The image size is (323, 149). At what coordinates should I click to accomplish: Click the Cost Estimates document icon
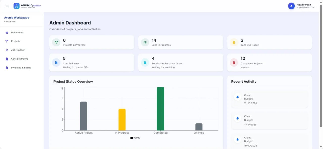7,59
